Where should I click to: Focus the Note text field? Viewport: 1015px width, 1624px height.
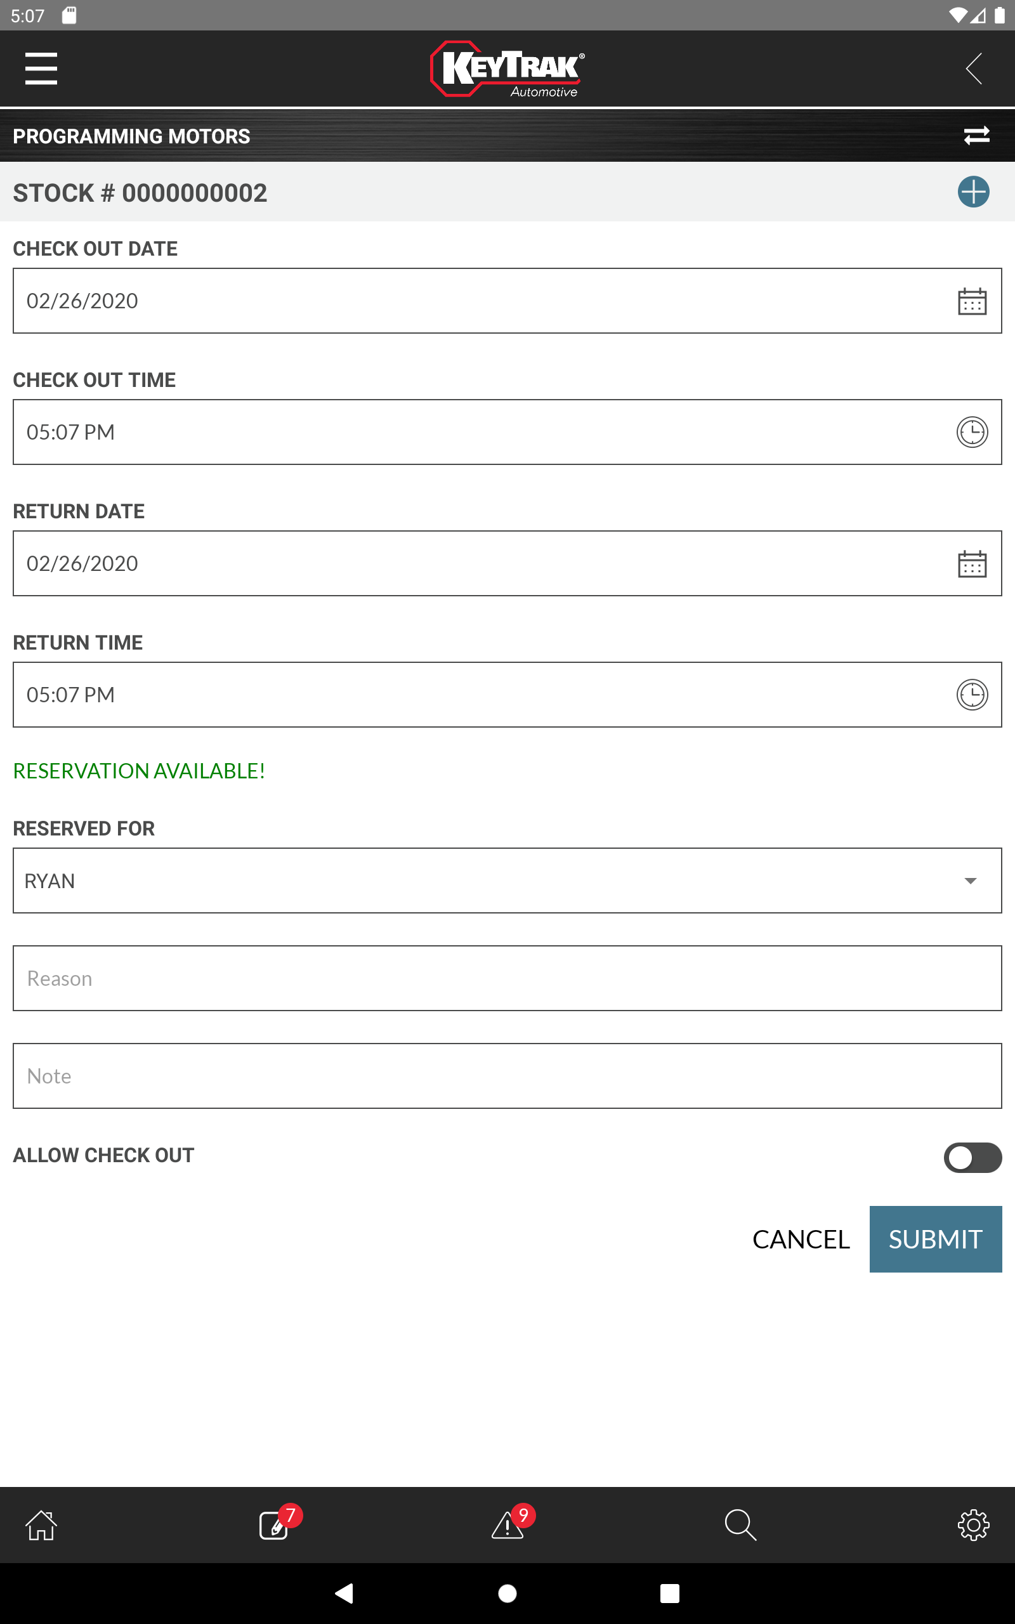pos(507,1076)
